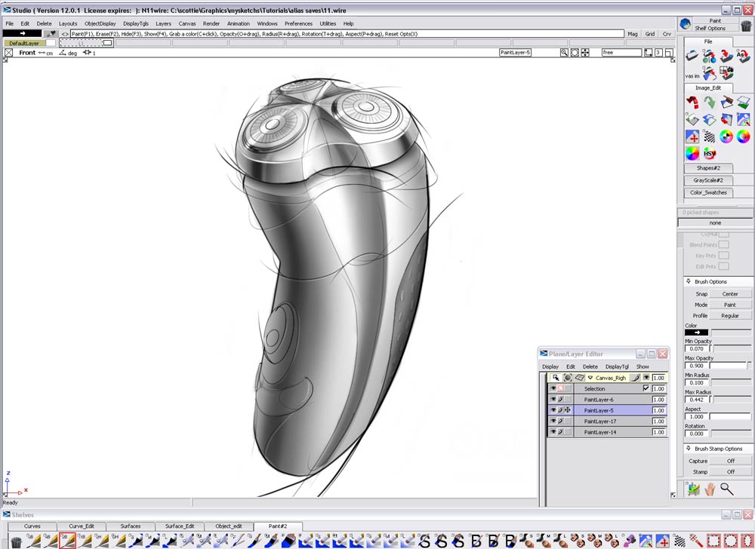
Task: Collapse the Brush Options section
Action: click(x=689, y=281)
